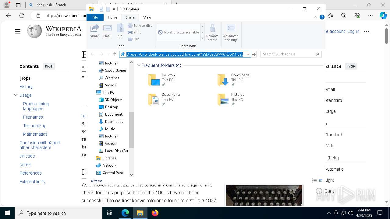Image resolution: width=390 pixels, height=219 pixels.
Task: Select the Share ribbon tab
Action: coord(130,17)
